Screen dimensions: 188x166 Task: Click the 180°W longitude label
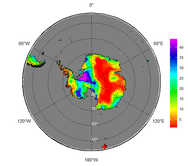(x=91, y=160)
